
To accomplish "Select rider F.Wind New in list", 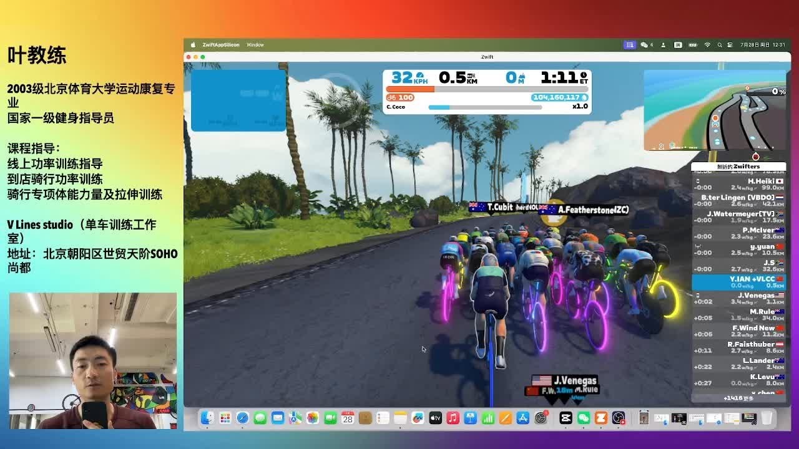I will point(738,331).
